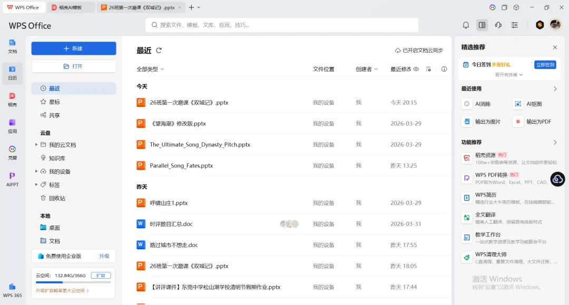Click the 立即签到 button
The image size is (569, 305).
(x=545, y=65)
